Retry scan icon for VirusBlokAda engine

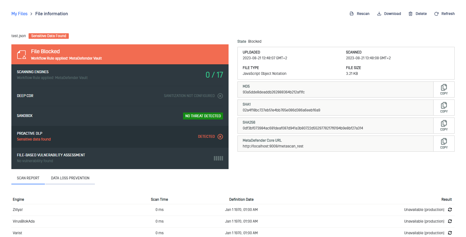pyautogui.click(x=450, y=221)
